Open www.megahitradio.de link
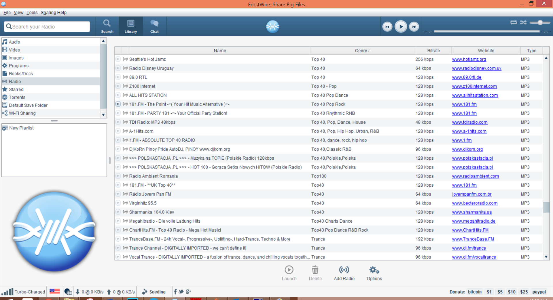Image resolution: width=553 pixels, height=300 pixels. [x=474, y=221]
